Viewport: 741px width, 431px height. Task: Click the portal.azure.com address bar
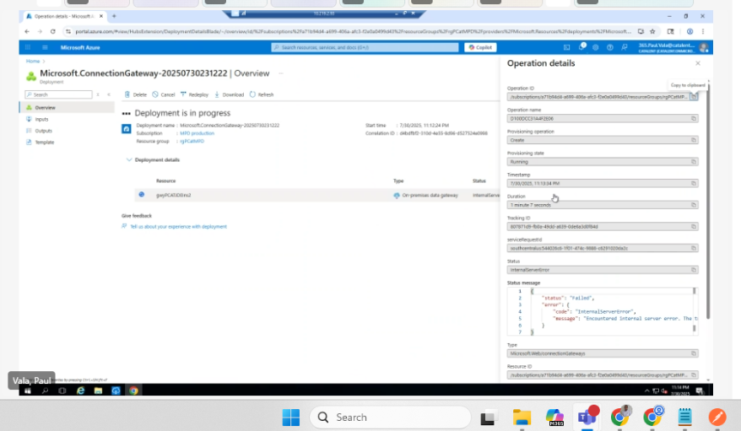click(x=353, y=31)
